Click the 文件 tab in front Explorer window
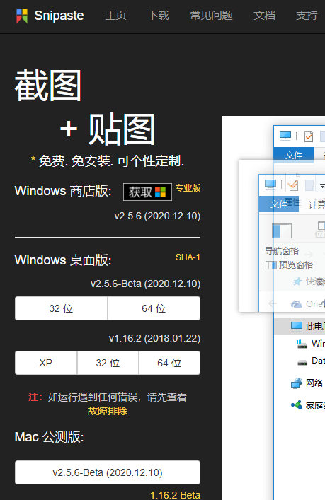This screenshot has height=500, width=325. (x=278, y=204)
